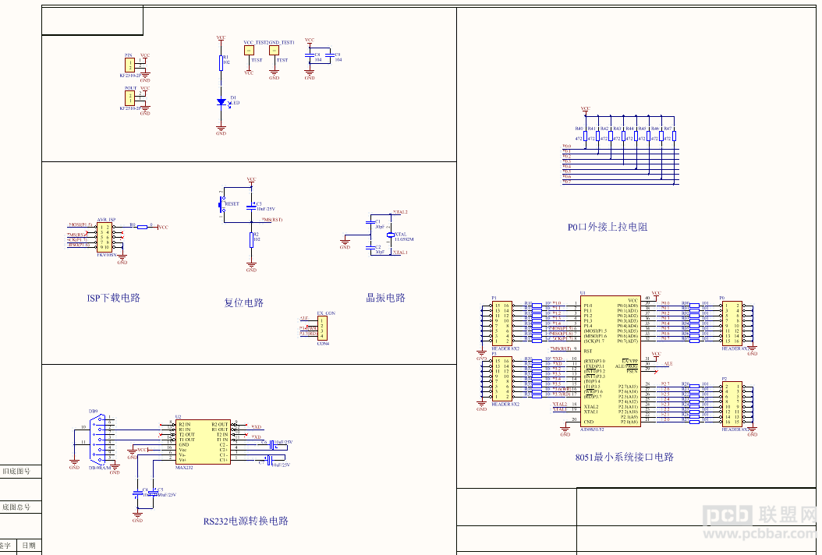Click the 'ALE' net label right of U1

[x=668, y=363]
